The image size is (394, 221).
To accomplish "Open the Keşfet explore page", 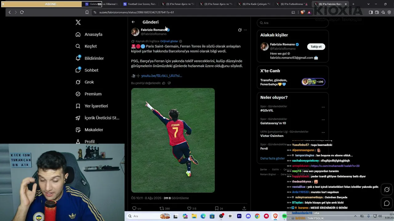I will pyautogui.click(x=86, y=46).
